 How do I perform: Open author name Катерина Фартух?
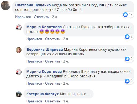43,94
